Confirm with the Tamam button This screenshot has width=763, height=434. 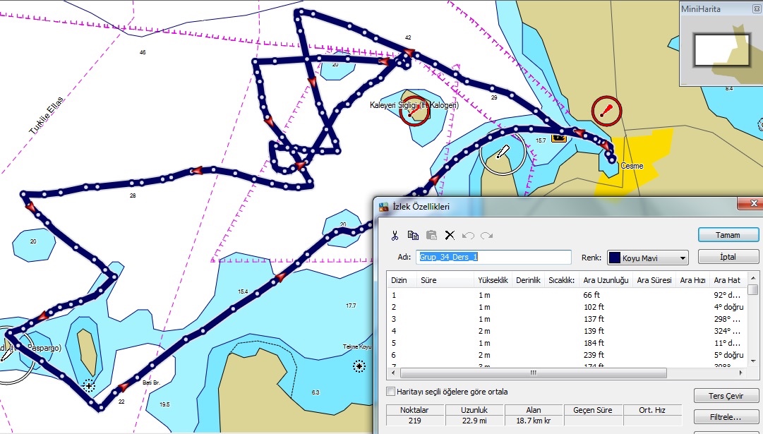(x=728, y=235)
